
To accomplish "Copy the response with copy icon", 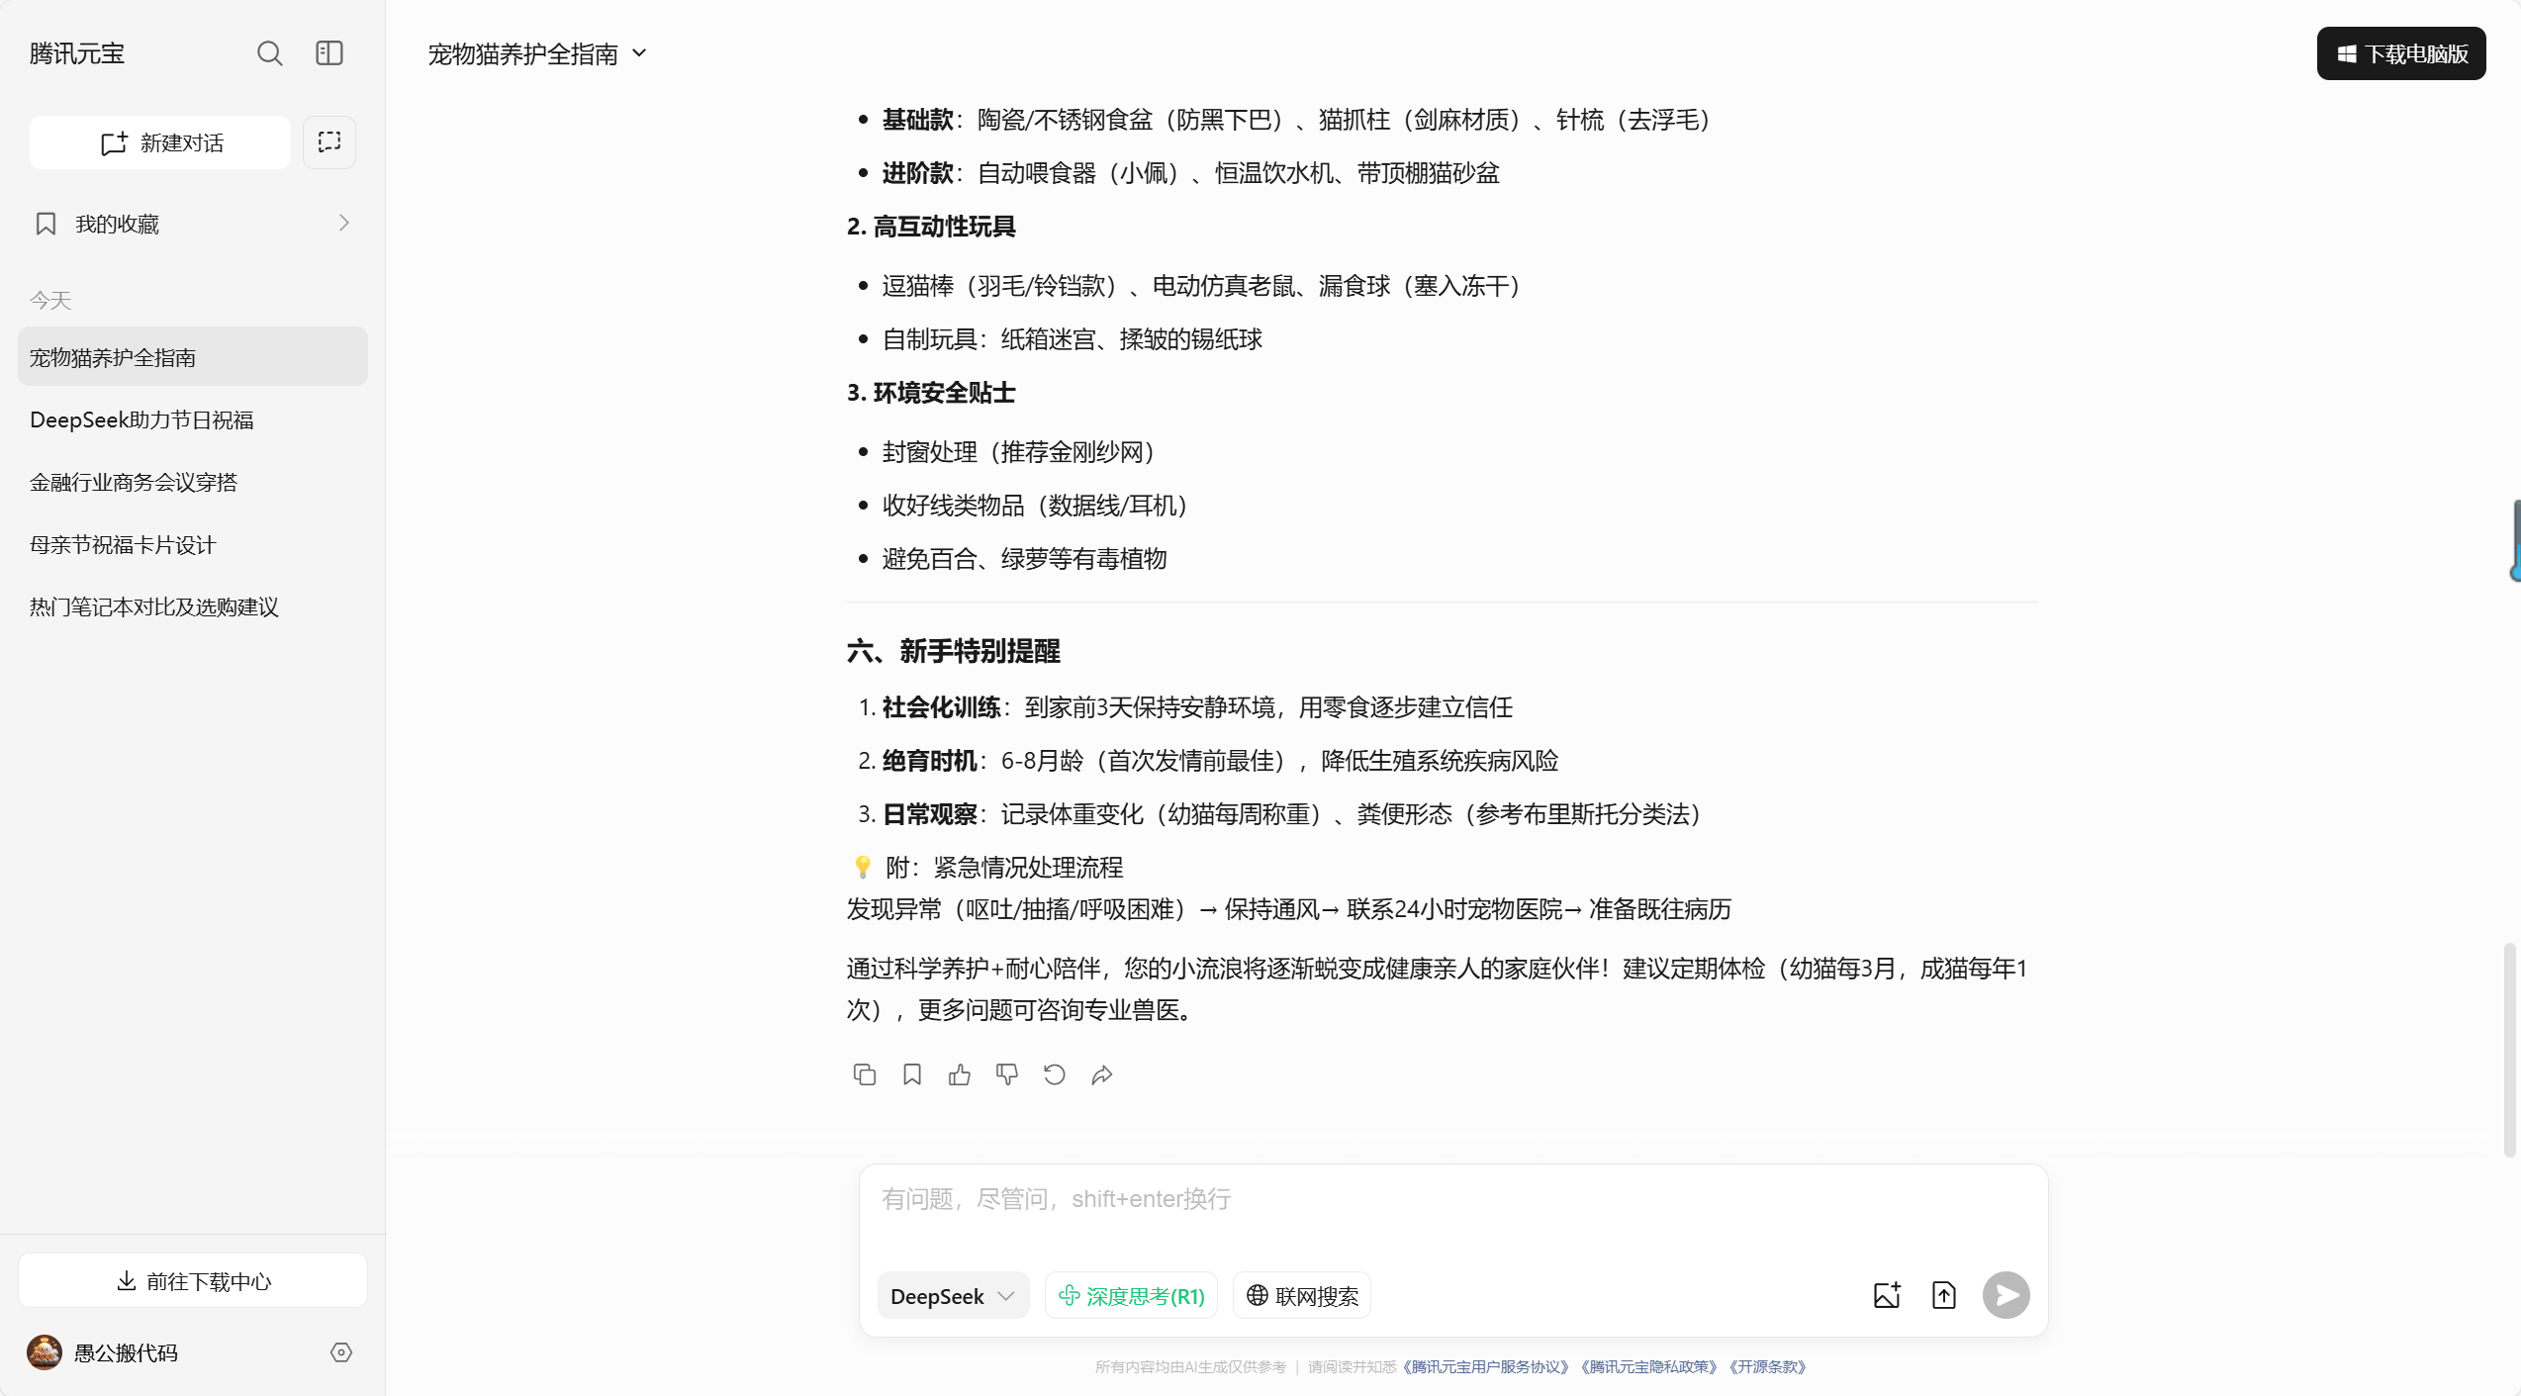I will point(864,1074).
